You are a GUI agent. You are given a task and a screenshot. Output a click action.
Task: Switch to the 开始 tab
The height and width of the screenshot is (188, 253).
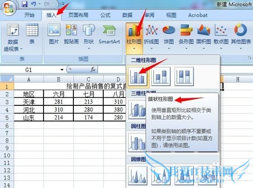29,15
